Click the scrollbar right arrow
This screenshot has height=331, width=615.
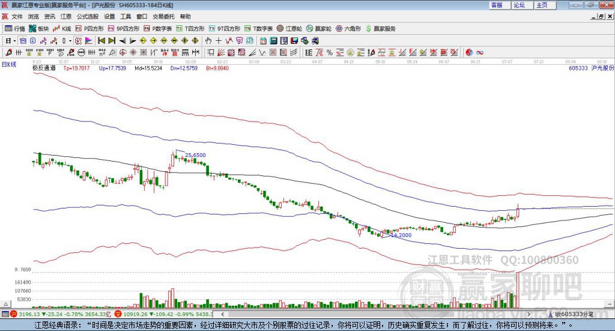pyautogui.click(x=529, y=314)
